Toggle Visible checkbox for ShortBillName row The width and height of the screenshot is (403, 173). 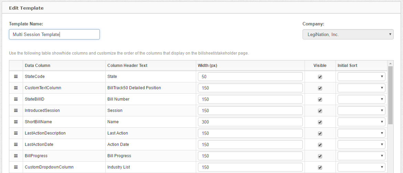pos(320,122)
